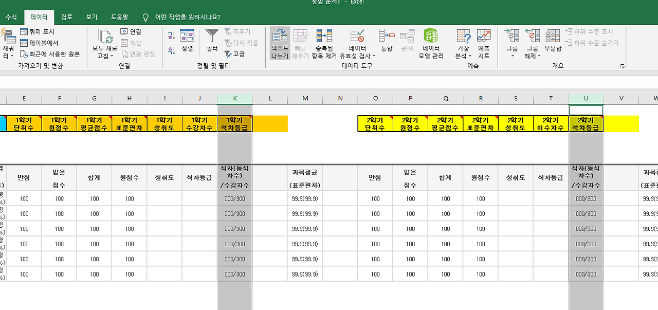
Task: Click the 2학기 평균점수 header cell
Action: point(445,124)
